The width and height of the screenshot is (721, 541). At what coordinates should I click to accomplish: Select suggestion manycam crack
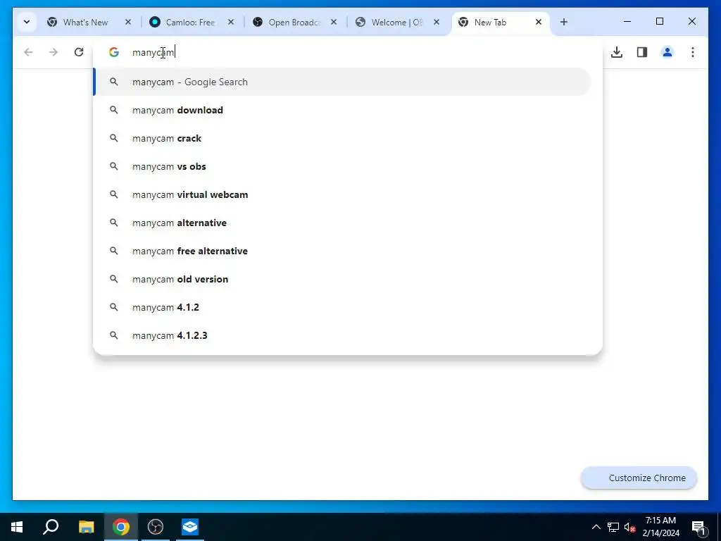point(343,138)
